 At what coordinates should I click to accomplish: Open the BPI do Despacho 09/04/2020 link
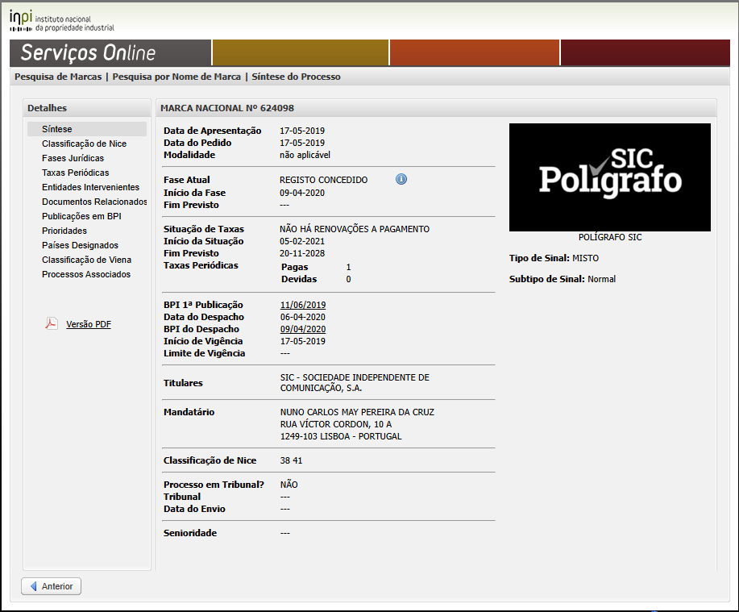[x=302, y=329]
